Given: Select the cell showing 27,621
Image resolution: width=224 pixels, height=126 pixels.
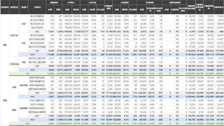Looking at the screenshot, I should tap(220, 43).
